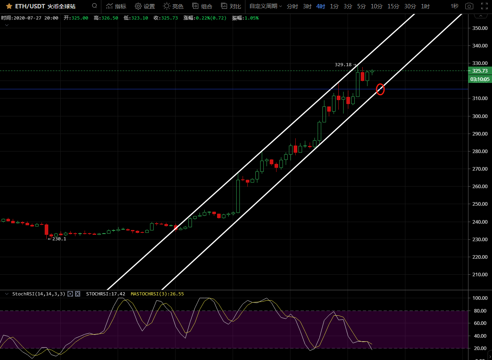Open StochRSI indicator settings gear

(x=70, y=294)
